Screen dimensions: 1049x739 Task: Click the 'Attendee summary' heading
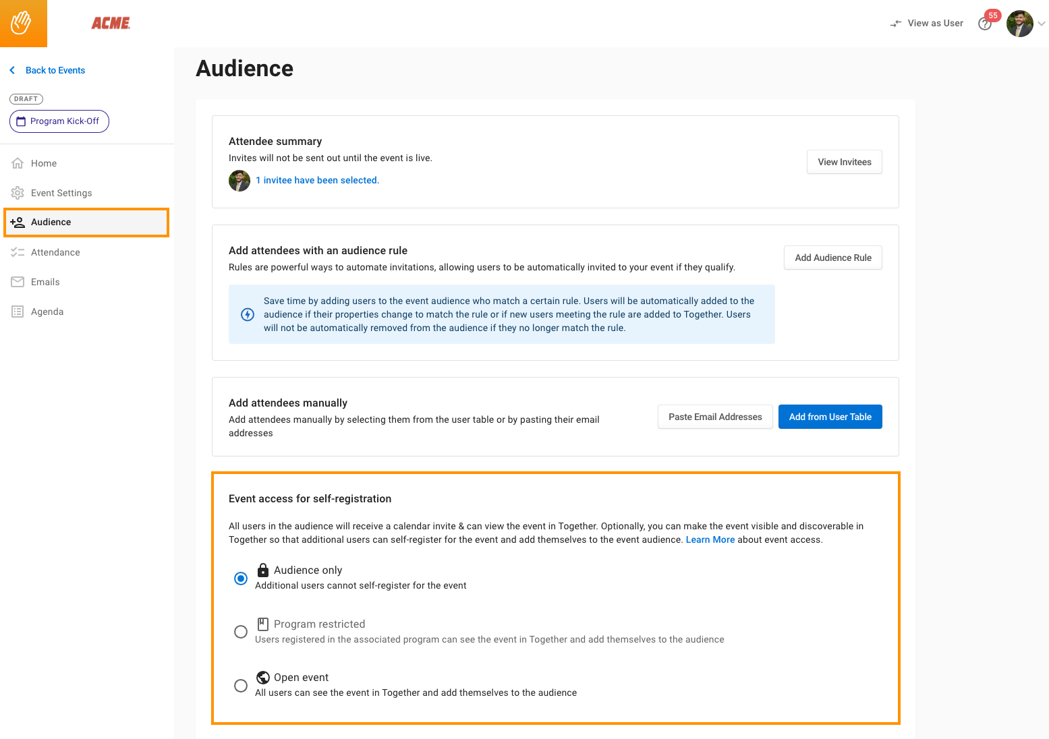(275, 141)
